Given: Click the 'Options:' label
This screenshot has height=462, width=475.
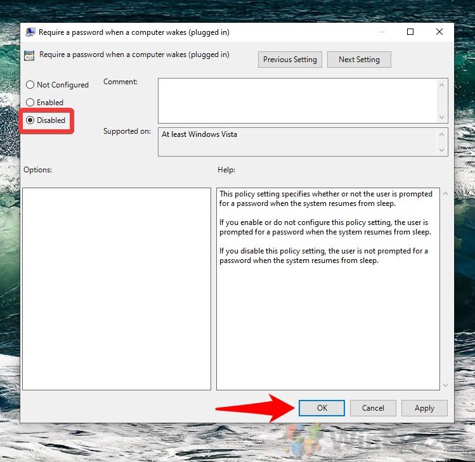Looking at the screenshot, I should point(38,170).
